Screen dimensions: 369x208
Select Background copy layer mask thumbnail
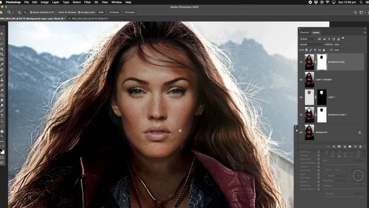pos(322,62)
